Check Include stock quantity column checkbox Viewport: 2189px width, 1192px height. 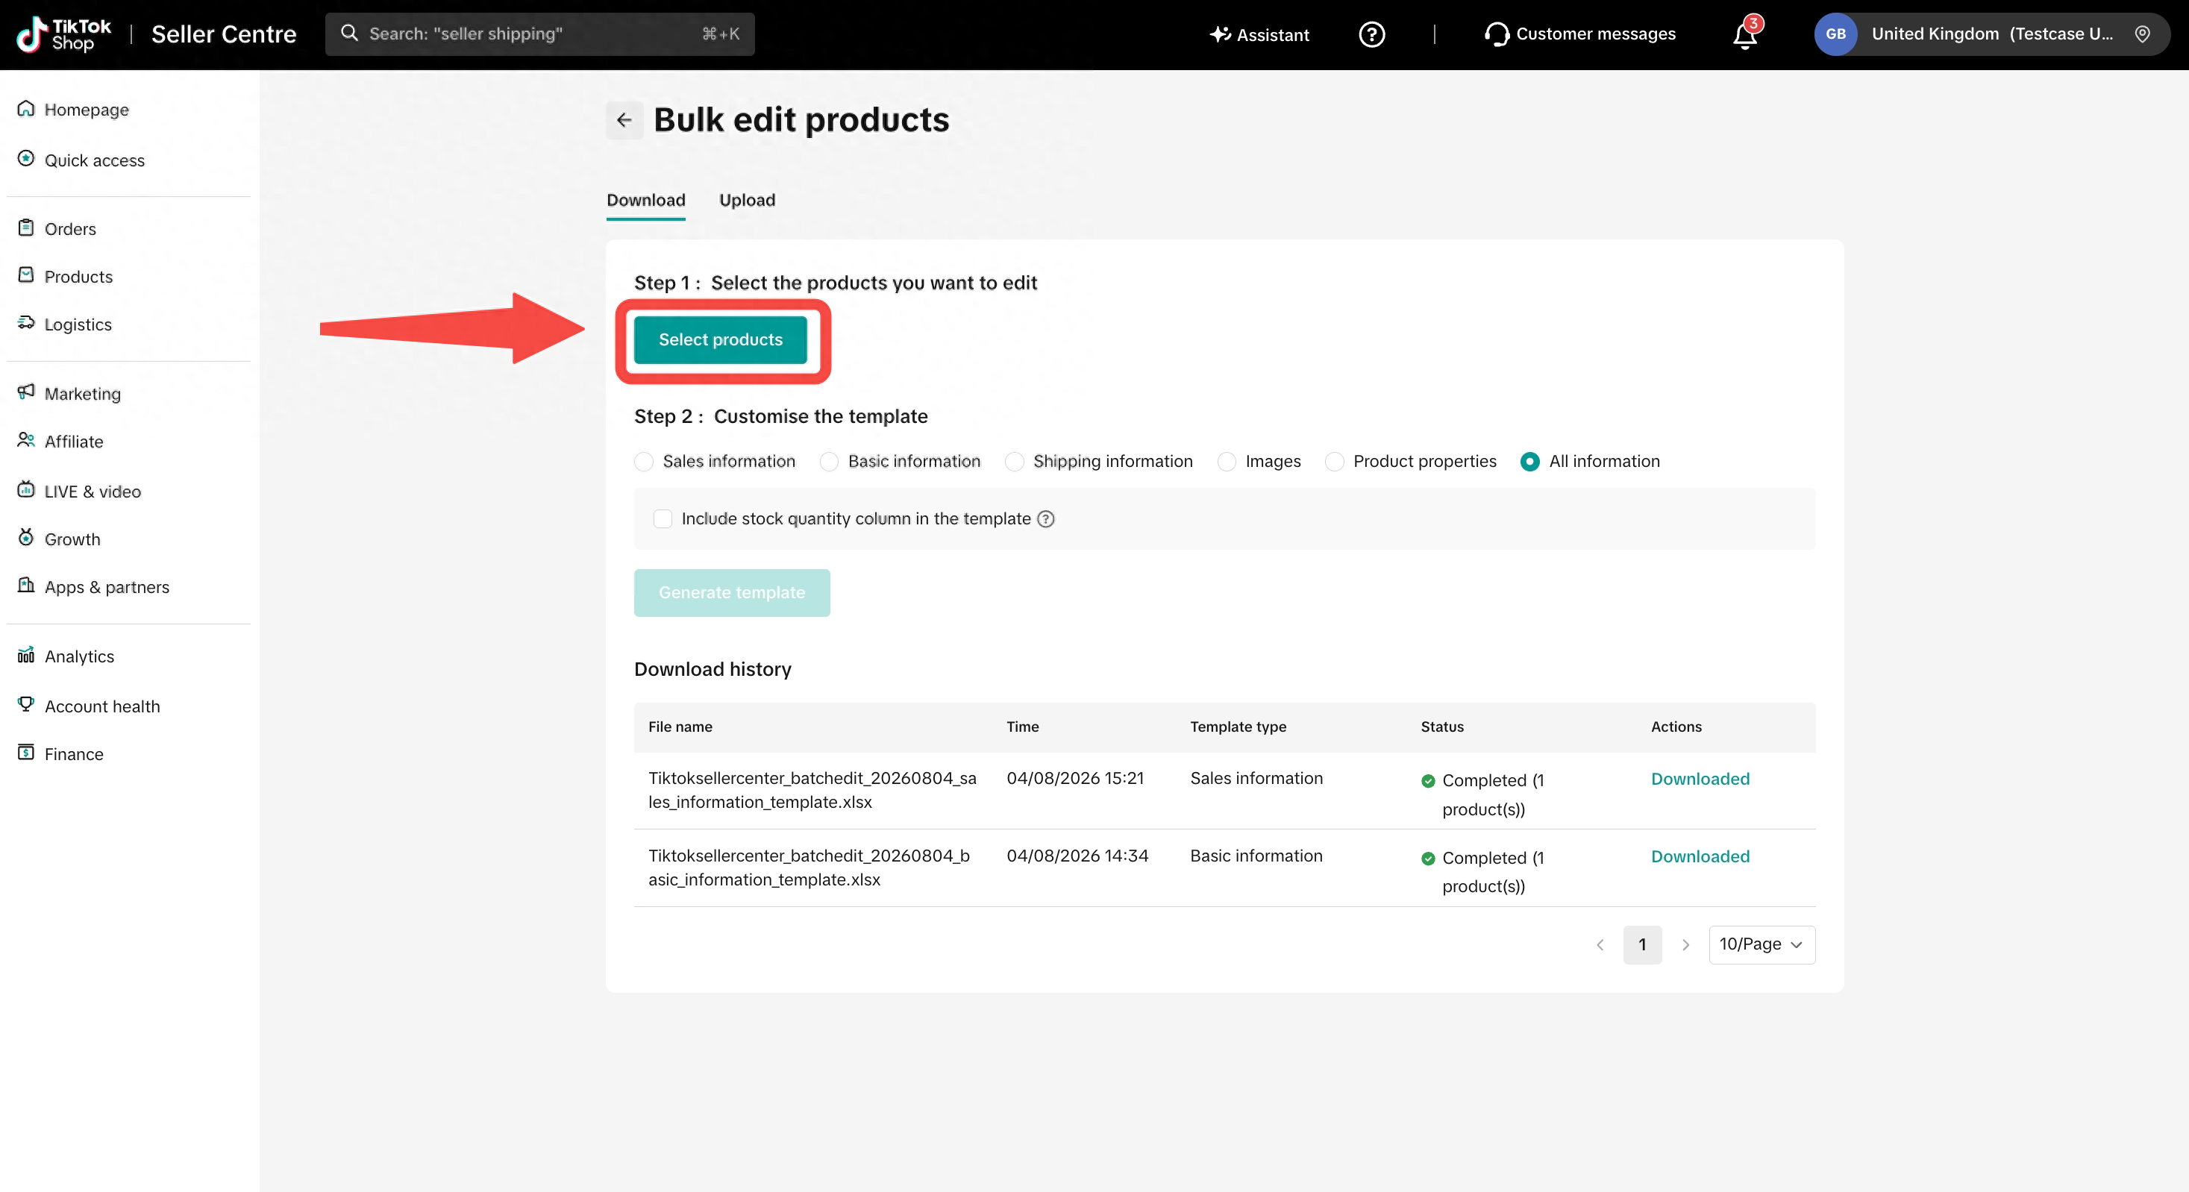coord(663,519)
